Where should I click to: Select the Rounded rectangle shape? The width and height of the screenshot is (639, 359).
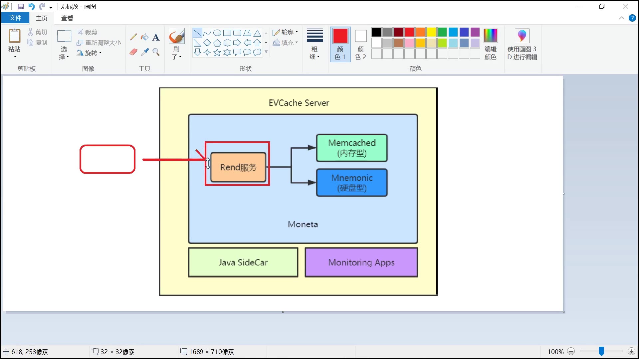point(237,33)
